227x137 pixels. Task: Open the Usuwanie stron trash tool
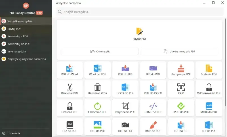97,89
